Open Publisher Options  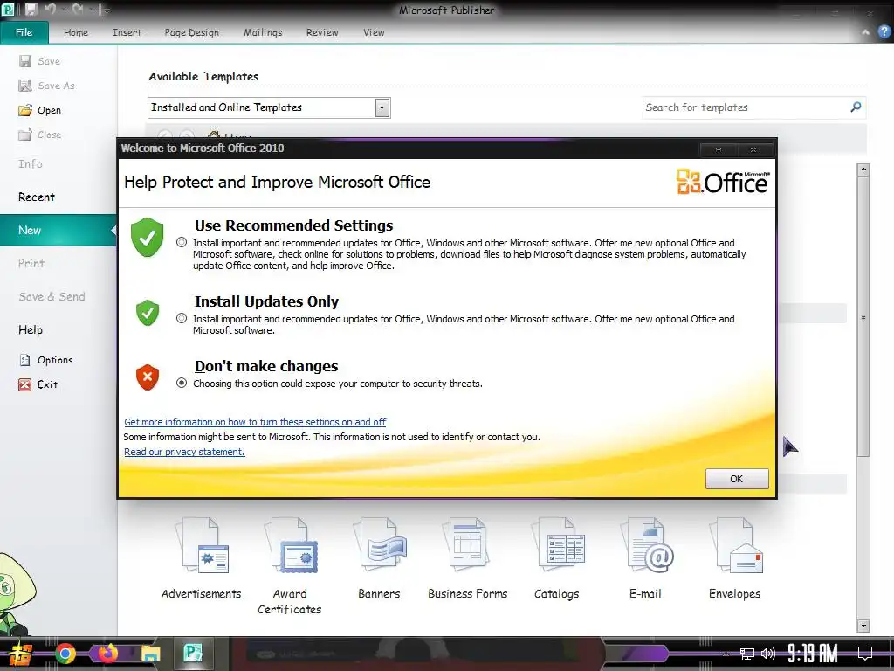point(46,360)
